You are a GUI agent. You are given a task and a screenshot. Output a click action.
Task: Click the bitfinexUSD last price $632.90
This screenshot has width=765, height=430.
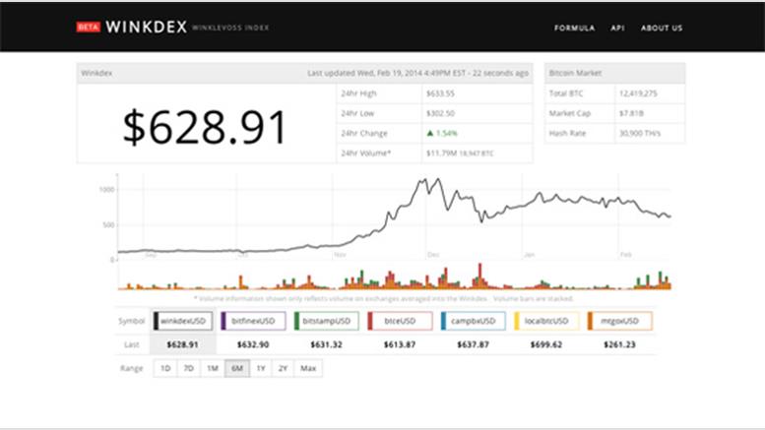253,344
